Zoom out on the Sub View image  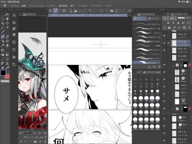[x=34, y=133]
